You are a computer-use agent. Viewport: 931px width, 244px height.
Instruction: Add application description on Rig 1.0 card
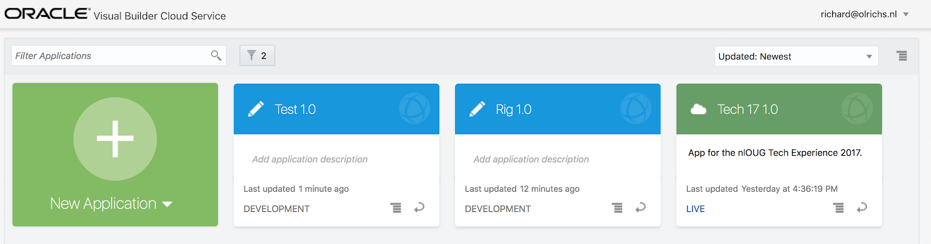(531, 159)
